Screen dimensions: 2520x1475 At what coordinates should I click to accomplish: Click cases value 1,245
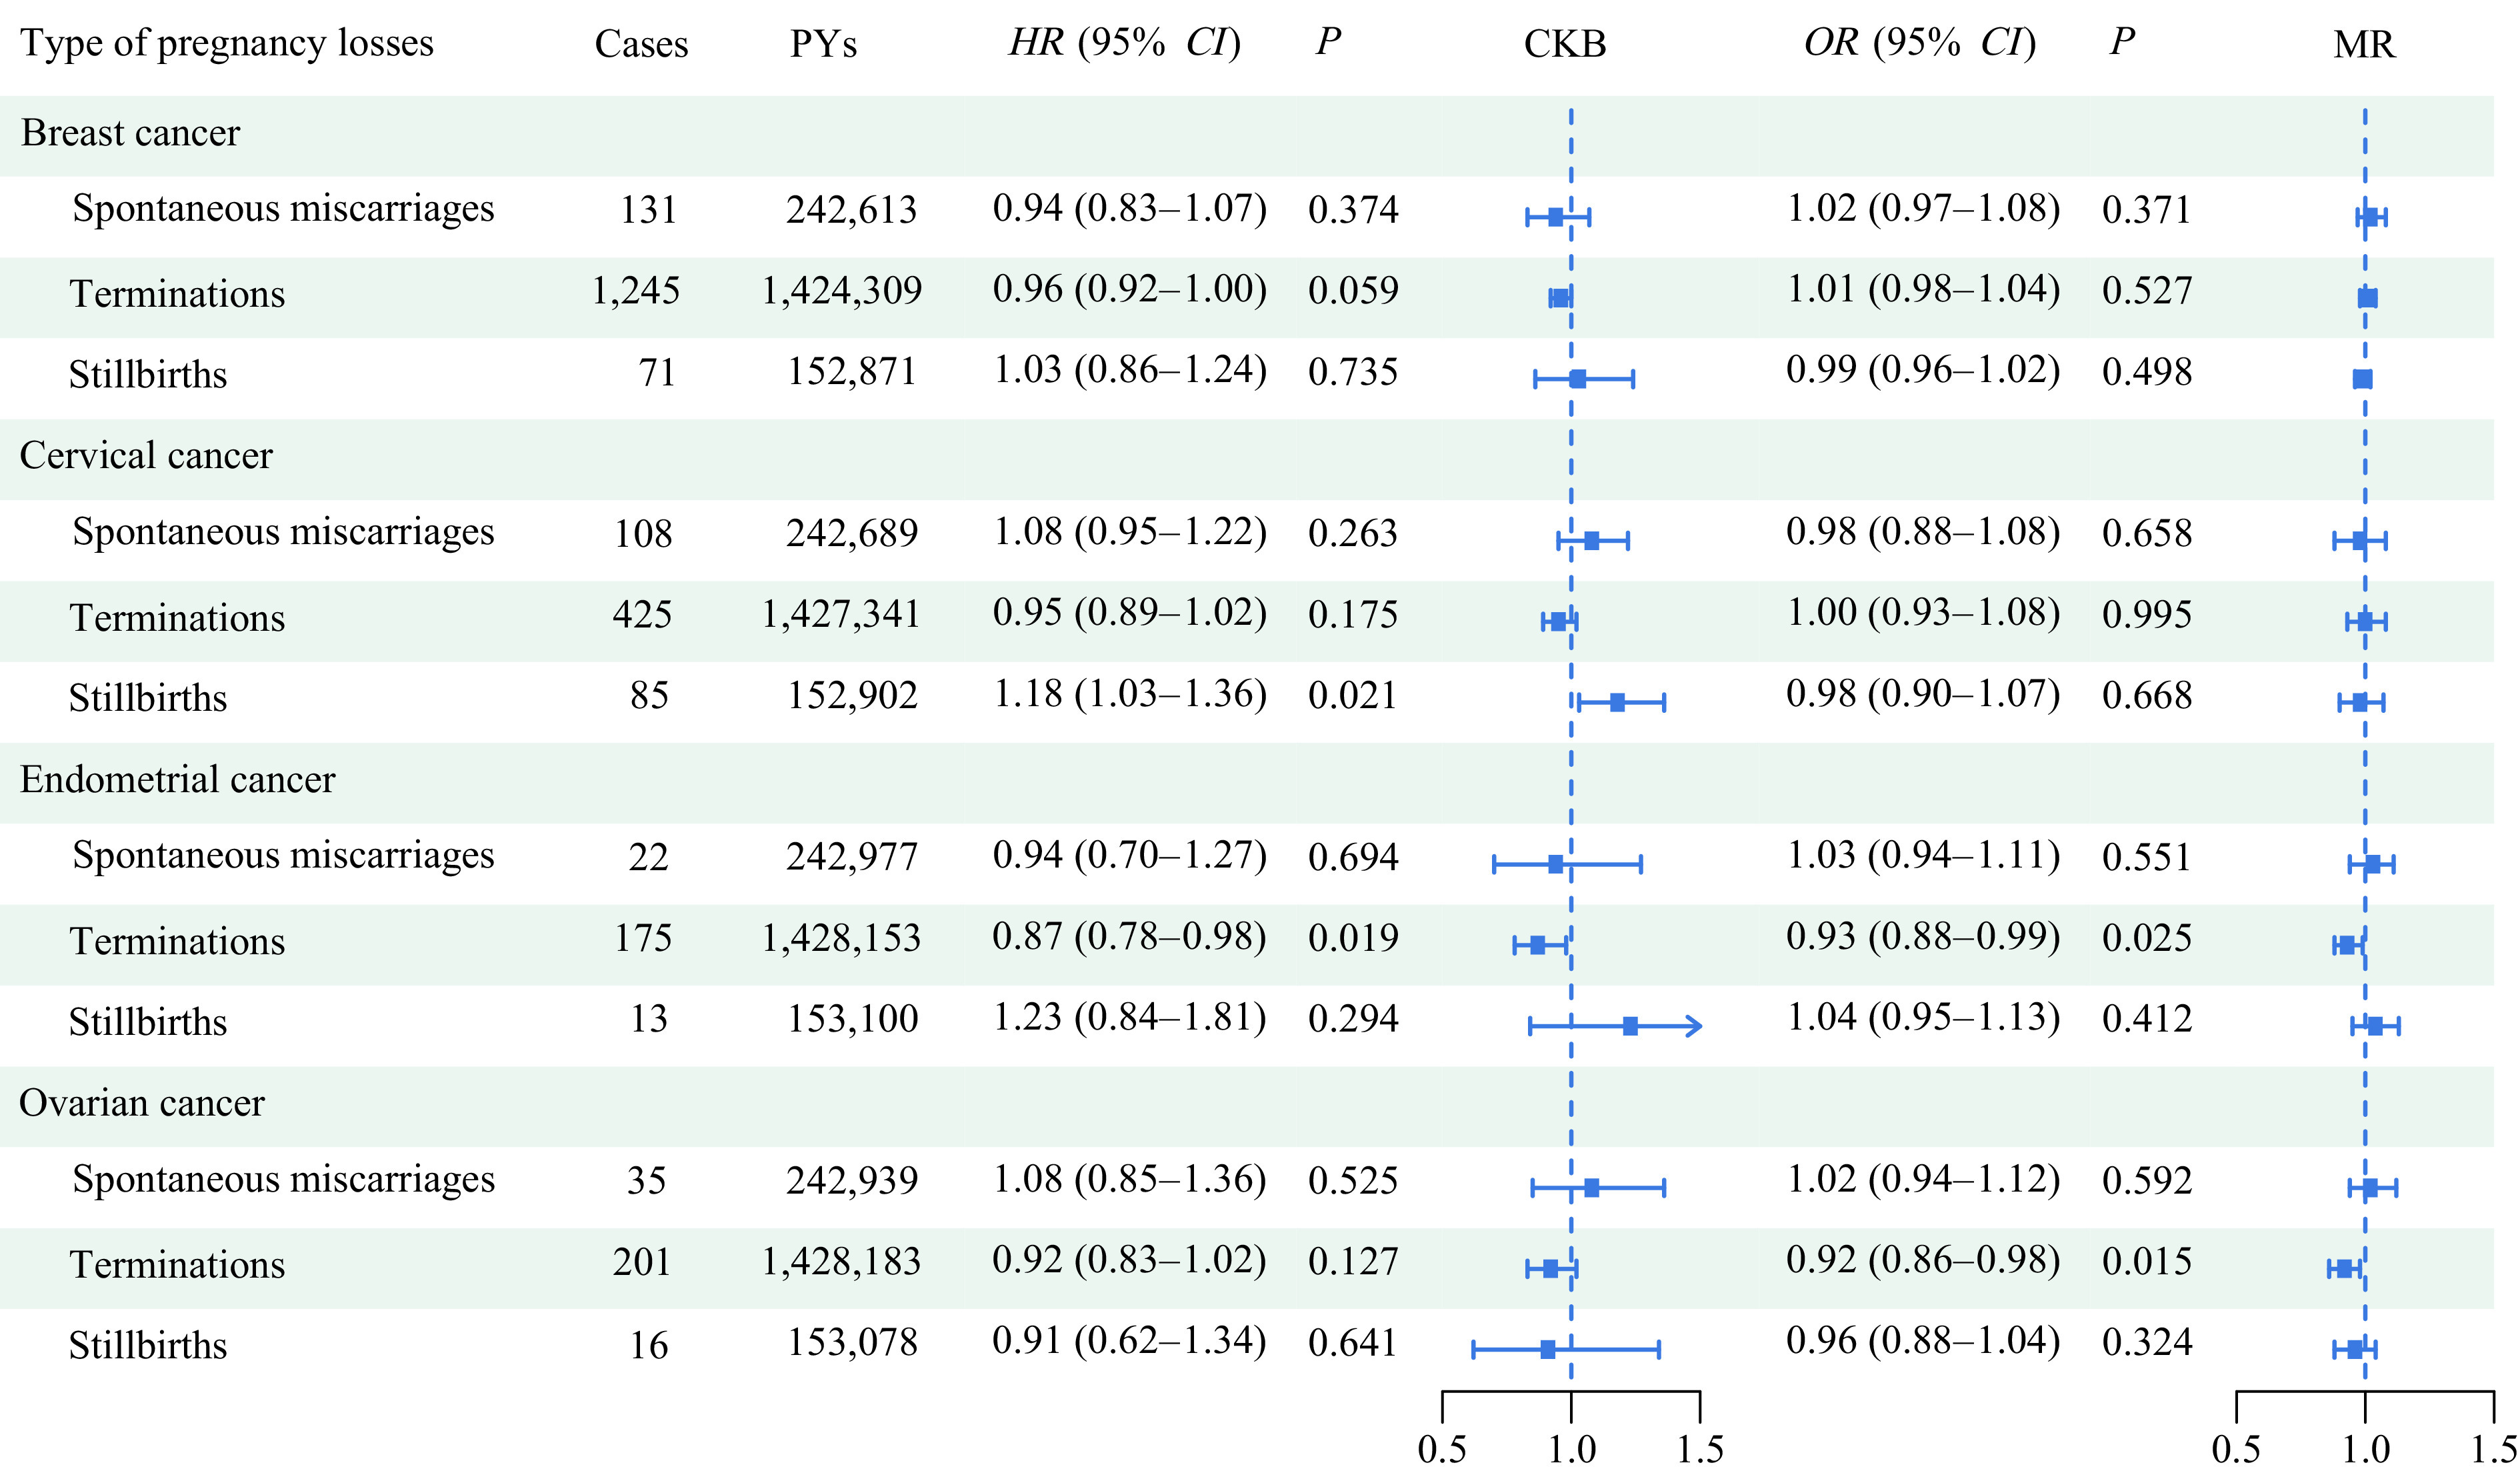[x=636, y=291]
